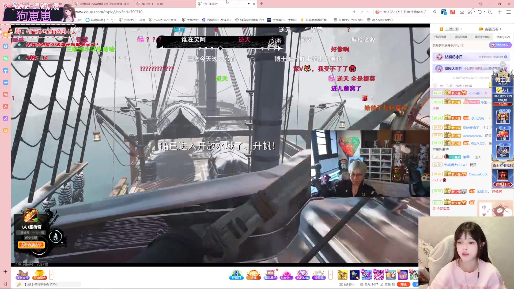Click the search box with 女子花21万 headline
Screen dimensions: 514x289
[x=405, y=12]
